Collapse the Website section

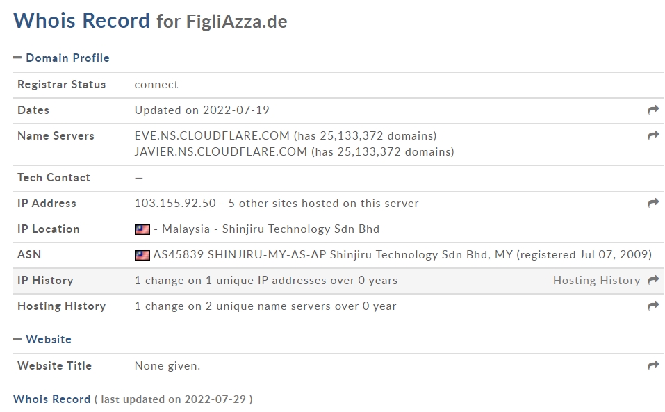pyautogui.click(x=42, y=339)
